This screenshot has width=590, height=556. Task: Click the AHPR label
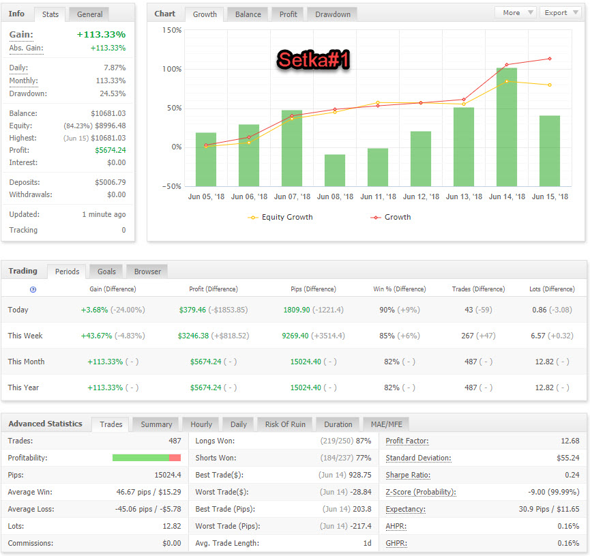coord(396,526)
